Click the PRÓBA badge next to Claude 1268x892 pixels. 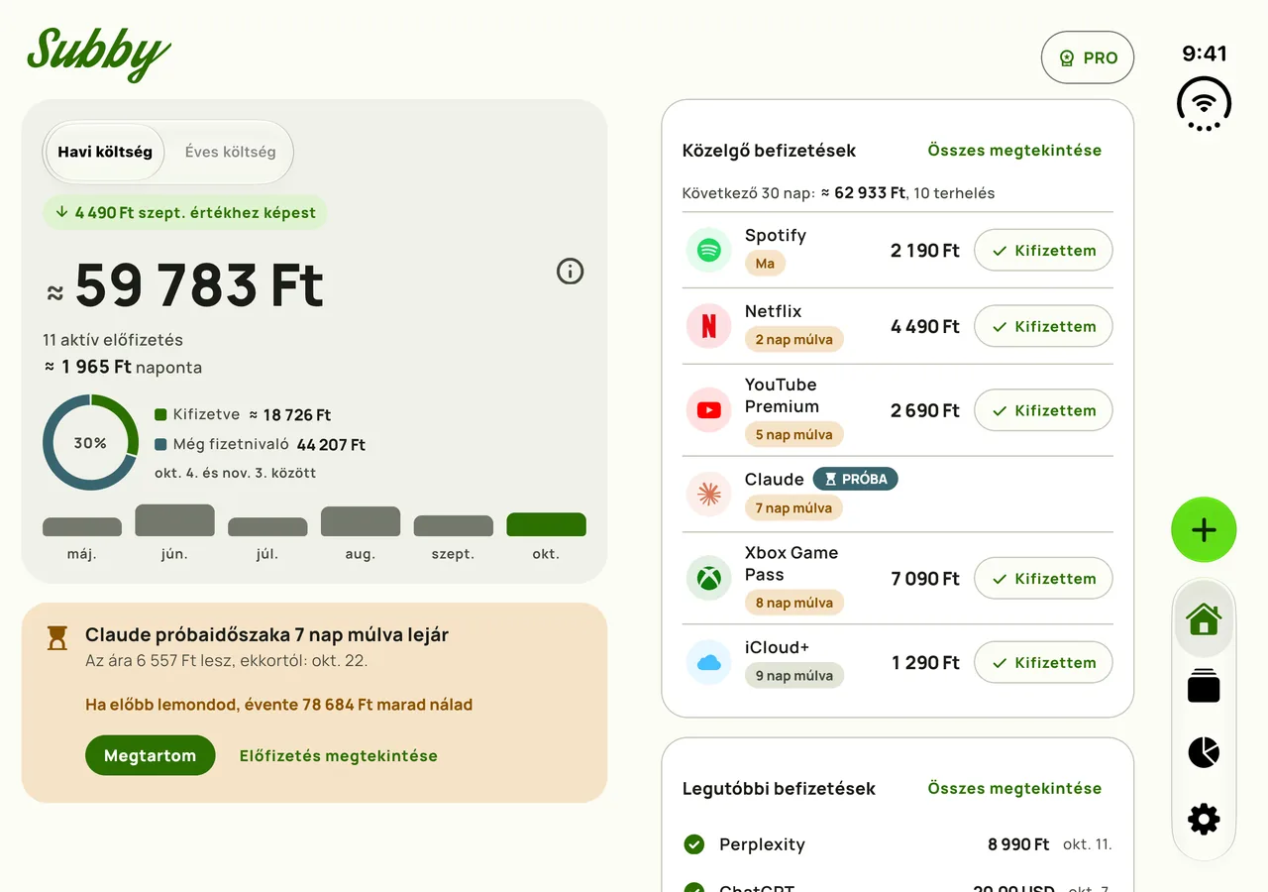click(x=856, y=479)
